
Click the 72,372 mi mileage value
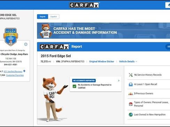(46, 61)
